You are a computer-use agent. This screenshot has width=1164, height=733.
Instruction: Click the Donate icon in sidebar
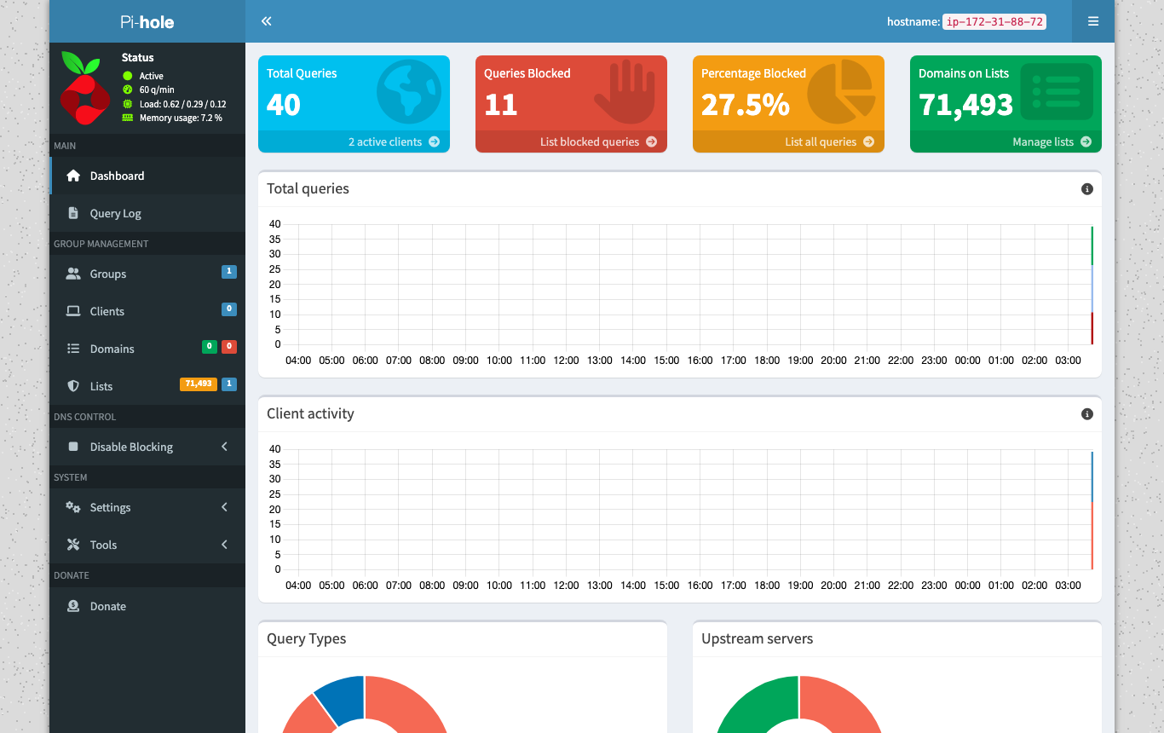pos(73,606)
